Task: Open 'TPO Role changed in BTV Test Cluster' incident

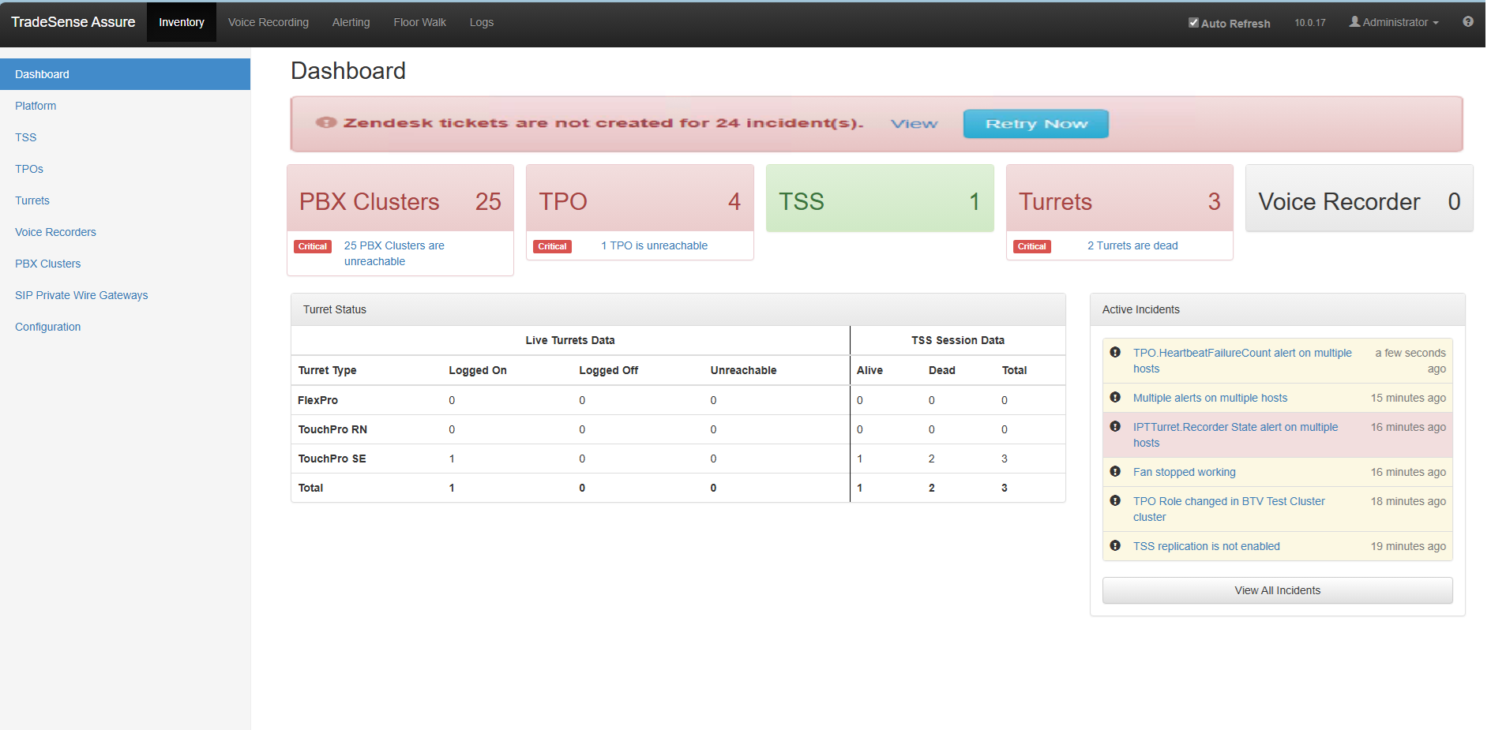Action: coord(1229,509)
